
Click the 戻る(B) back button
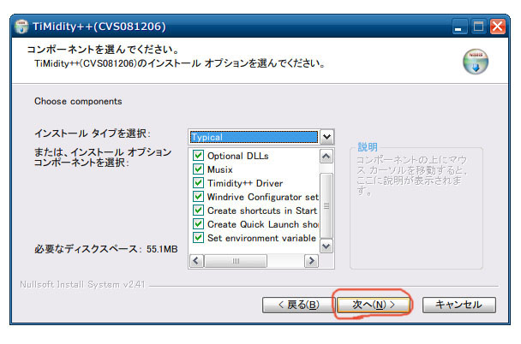(298, 305)
